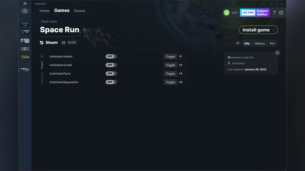This screenshot has height=171, width=305.
Task: Go back home via the Back home link
Action: click(x=48, y=22)
